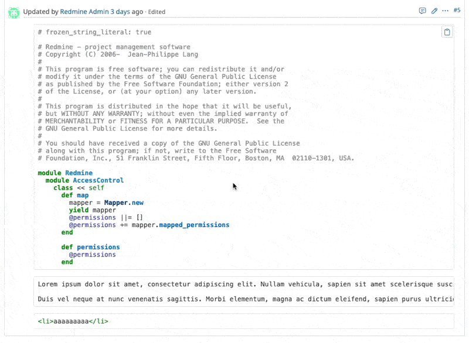Click the 'Duis vel neque' paragraph line
The height and width of the screenshot is (343, 469).
tap(245, 299)
